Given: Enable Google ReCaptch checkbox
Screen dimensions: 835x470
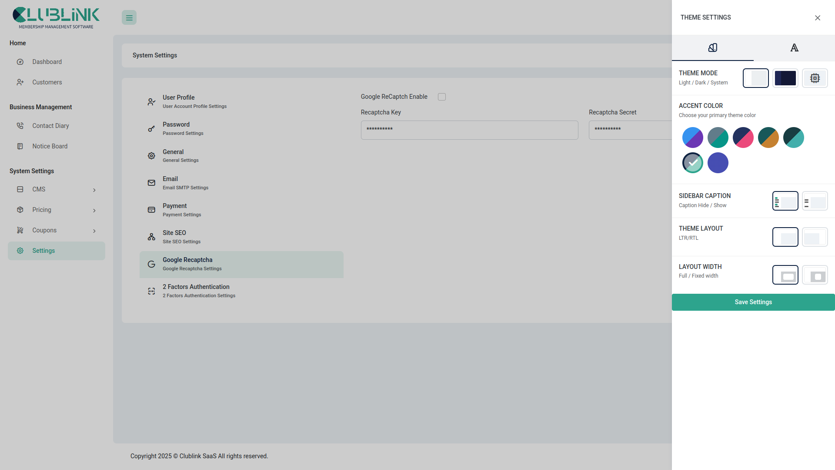Looking at the screenshot, I should [x=442, y=97].
